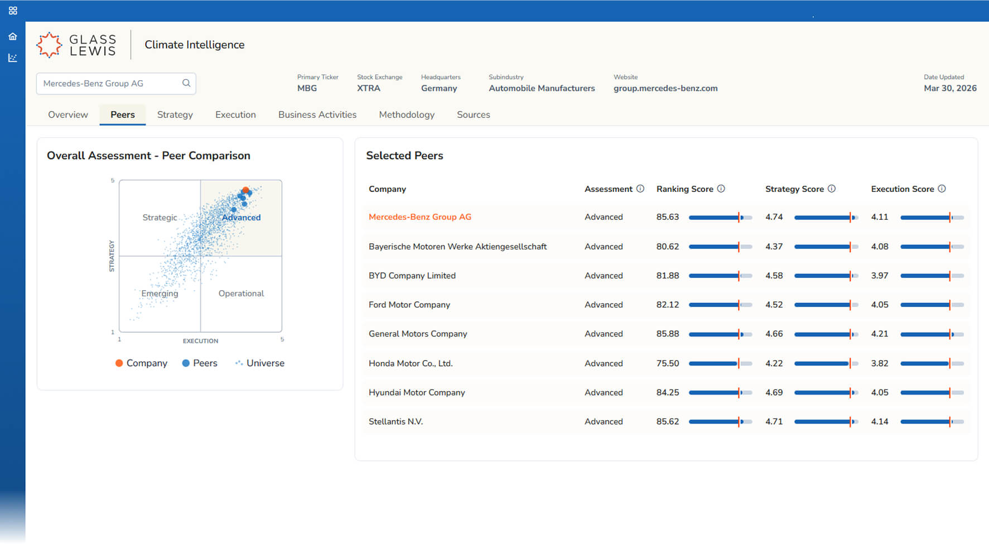Click Stellantis strategy score bar 4.71
Screen dimensions: 989x544
tap(826, 422)
